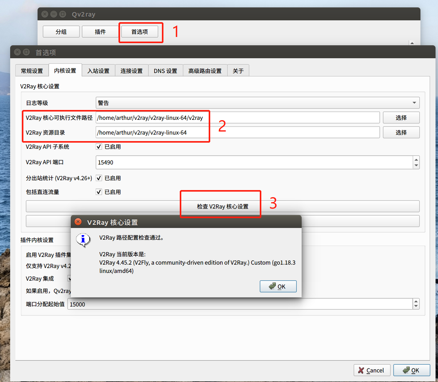Increase the 端口分配起始值 with the up arrow

click(x=416, y=302)
